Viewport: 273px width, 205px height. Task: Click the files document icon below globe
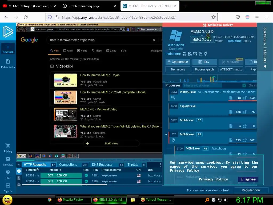[19, 178]
